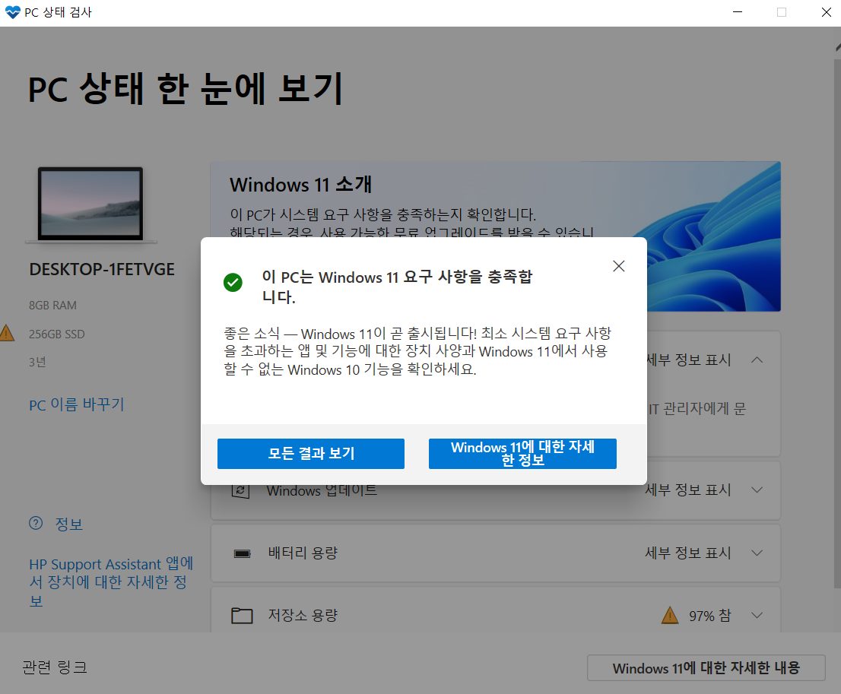
Task: Expand the 배터리 용량 chevron
Action: (757, 553)
